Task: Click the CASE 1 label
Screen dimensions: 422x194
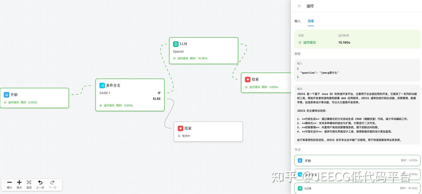Action: pos(105,93)
